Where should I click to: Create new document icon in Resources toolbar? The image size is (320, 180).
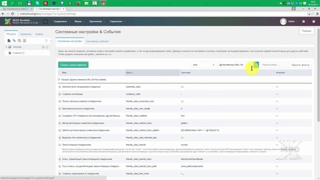click(x=9, y=40)
